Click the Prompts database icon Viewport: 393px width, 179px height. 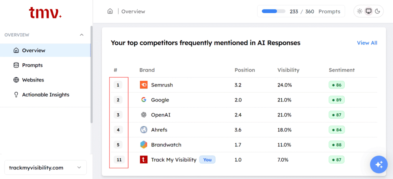(16, 65)
